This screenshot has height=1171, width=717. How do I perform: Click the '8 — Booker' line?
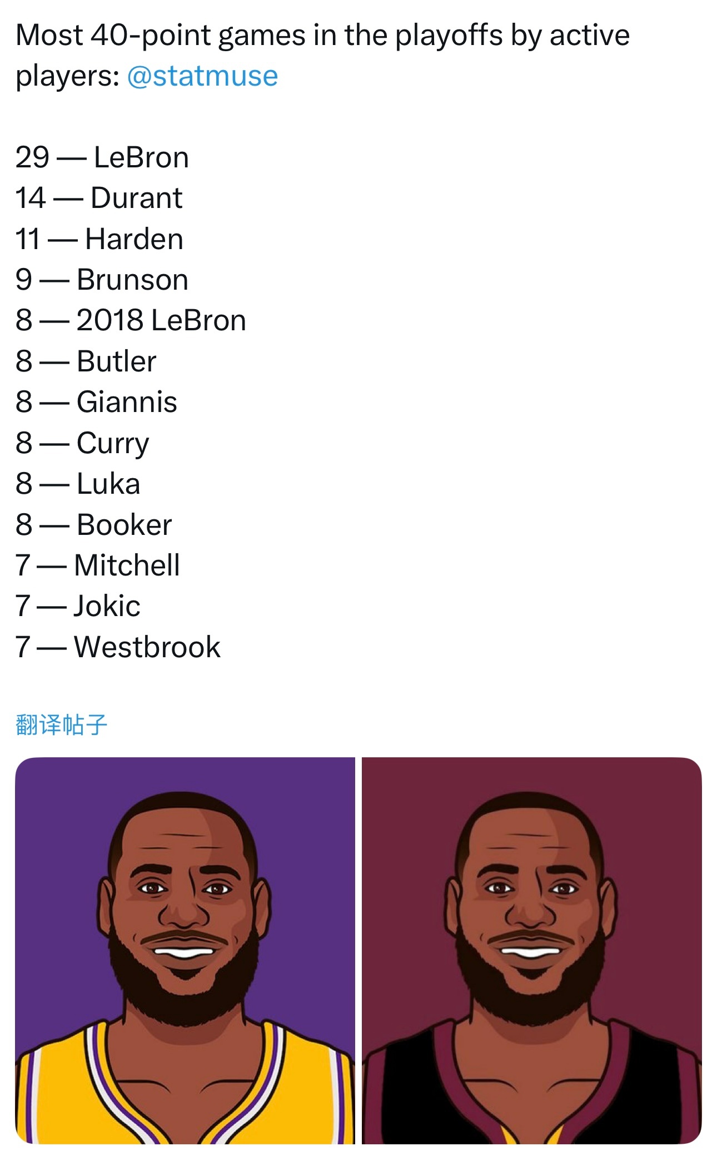click(94, 525)
